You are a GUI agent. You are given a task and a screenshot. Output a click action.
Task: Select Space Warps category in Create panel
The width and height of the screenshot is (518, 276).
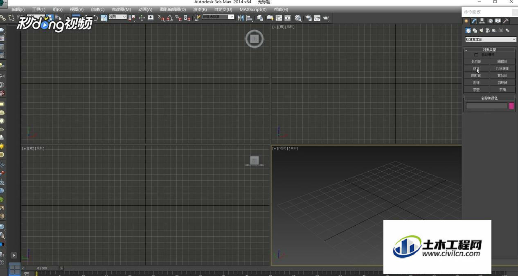click(501, 30)
